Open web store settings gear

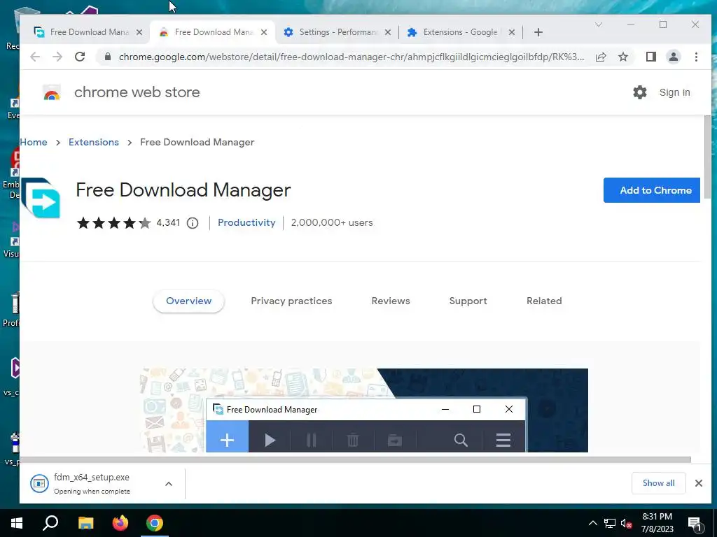pyautogui.click(x=640, y=92)
